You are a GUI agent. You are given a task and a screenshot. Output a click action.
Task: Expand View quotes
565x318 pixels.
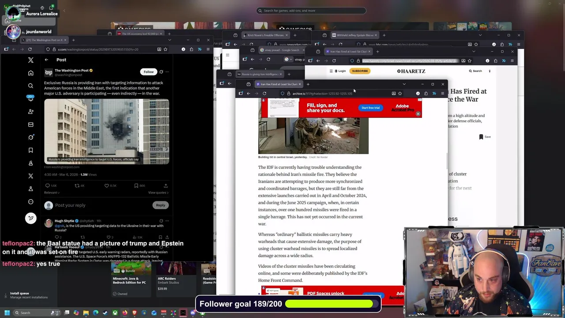(158, 193)
